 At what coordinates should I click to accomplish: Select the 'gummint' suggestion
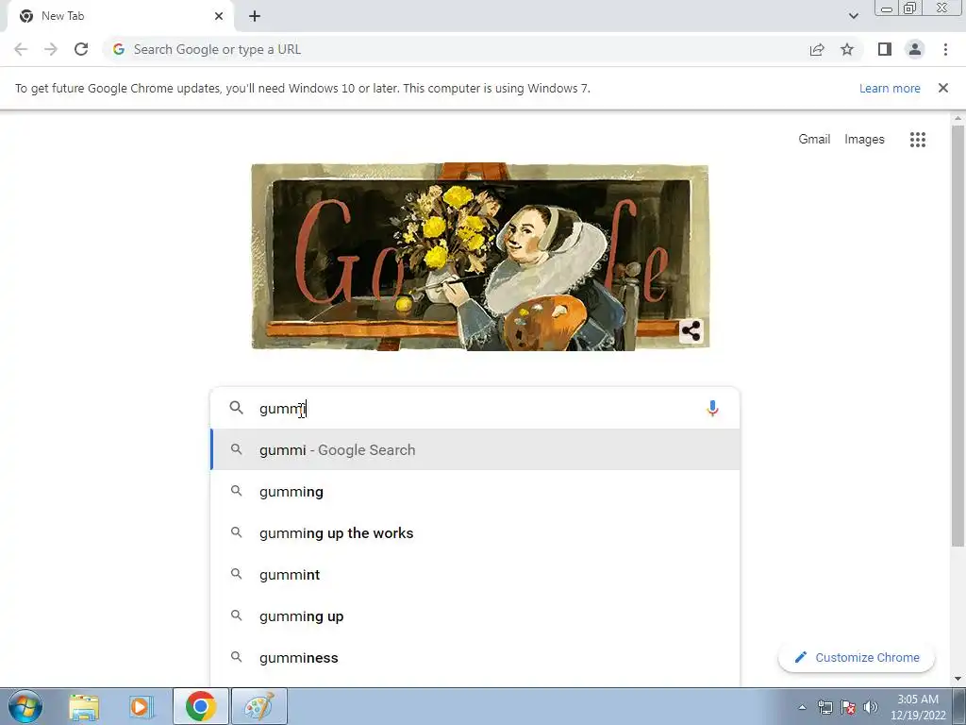[475, 575]
